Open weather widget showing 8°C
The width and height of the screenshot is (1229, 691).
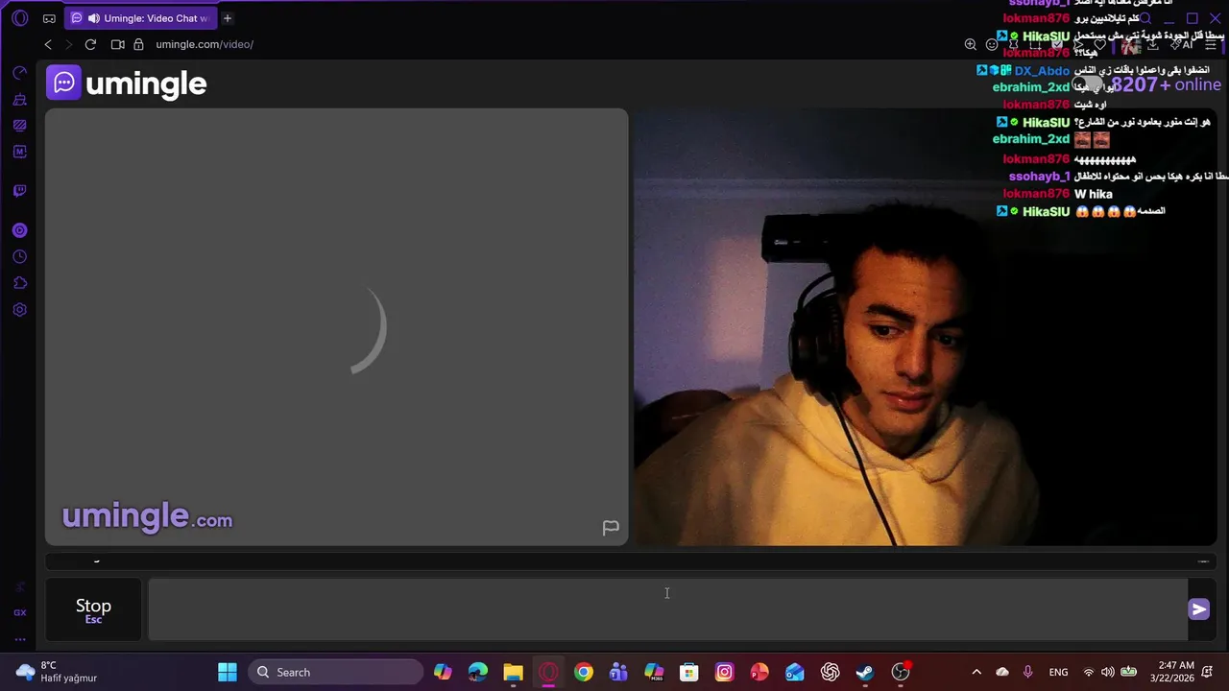pos(56,672)
